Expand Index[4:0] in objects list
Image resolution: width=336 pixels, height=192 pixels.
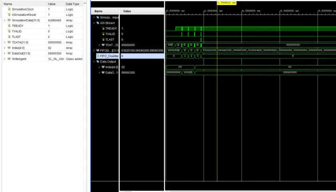point(4,48)
